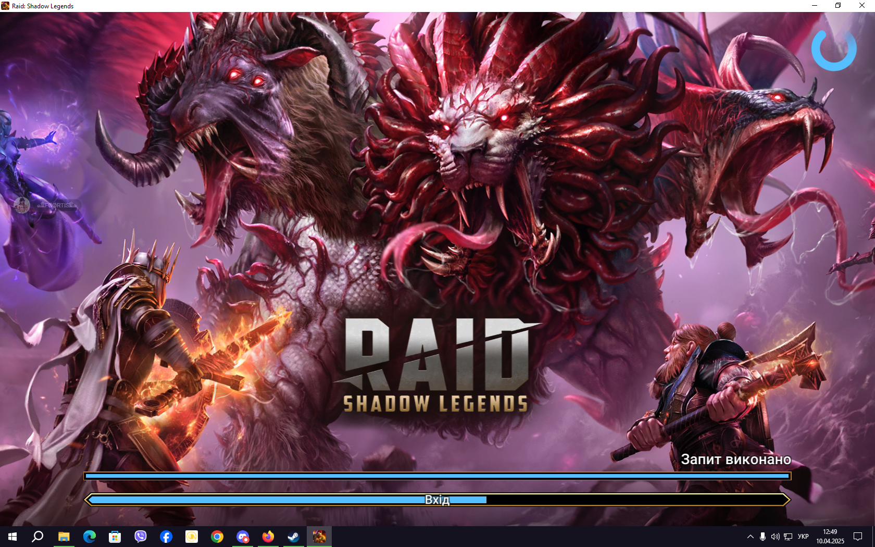Launch Google Chrome from the taskbar
Screen dimensions: 875x547
[217, 537]
